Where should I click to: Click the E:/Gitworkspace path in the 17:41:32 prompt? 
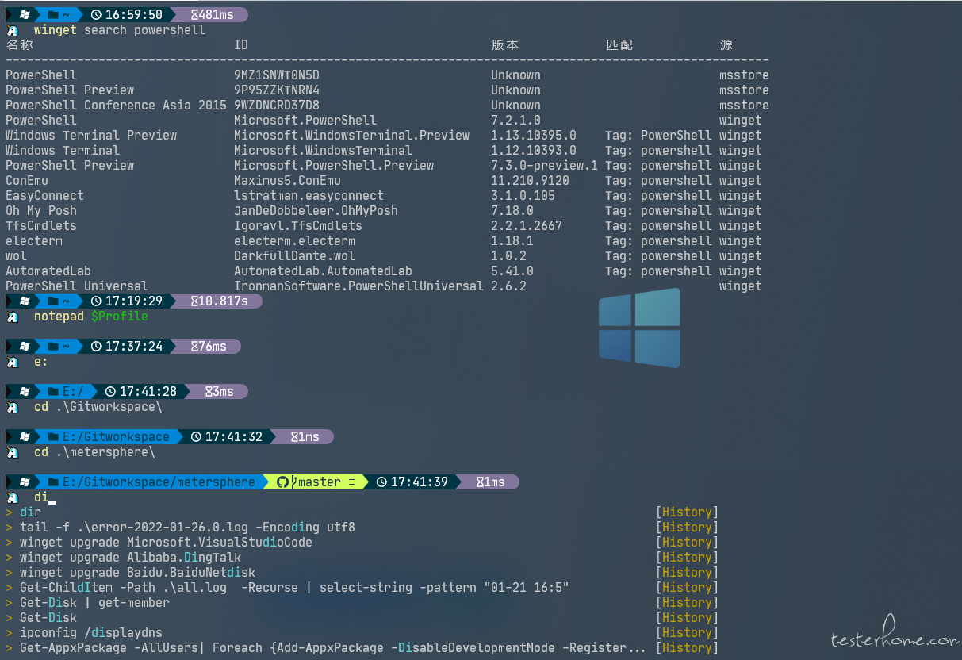click(116, 436)
